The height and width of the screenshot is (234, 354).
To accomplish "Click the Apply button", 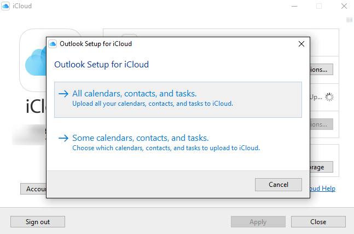I will pyautogui.click(x=258, y=222).
